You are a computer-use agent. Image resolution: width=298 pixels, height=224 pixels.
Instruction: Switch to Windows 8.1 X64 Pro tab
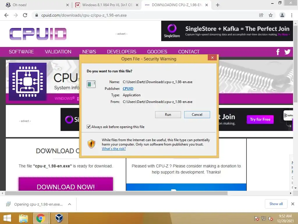click(107, 5)
